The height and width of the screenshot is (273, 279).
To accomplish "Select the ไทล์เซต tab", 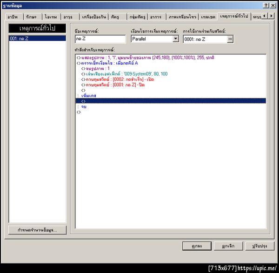I will coord(208,17).
